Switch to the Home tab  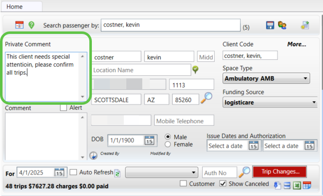21,6
